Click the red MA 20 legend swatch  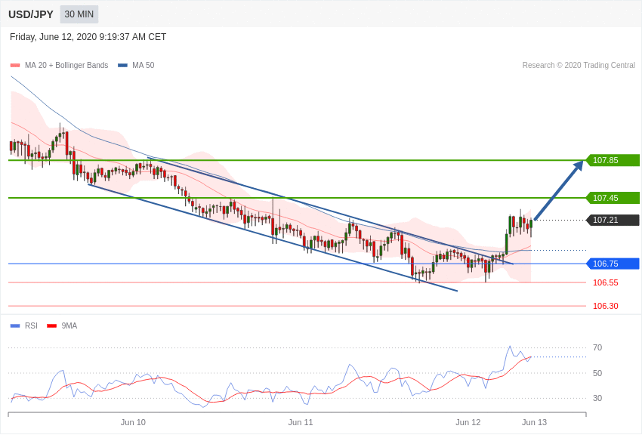[x=15, y=66]
